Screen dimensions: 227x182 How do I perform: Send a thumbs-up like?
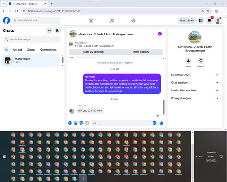(x=162, y=123)
